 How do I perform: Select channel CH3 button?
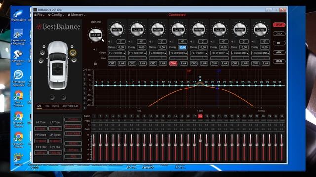[x=153, y=63]
